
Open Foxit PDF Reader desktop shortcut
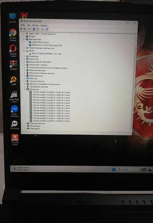tap(15, 139)
